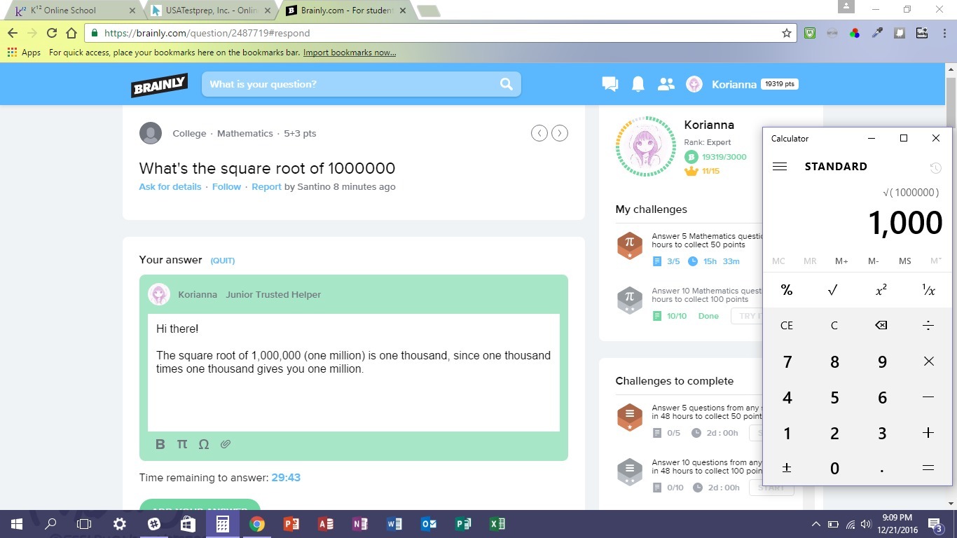
Task: Click the Calculator minus key
Action: pyautogui.click(x=928, y=397)
